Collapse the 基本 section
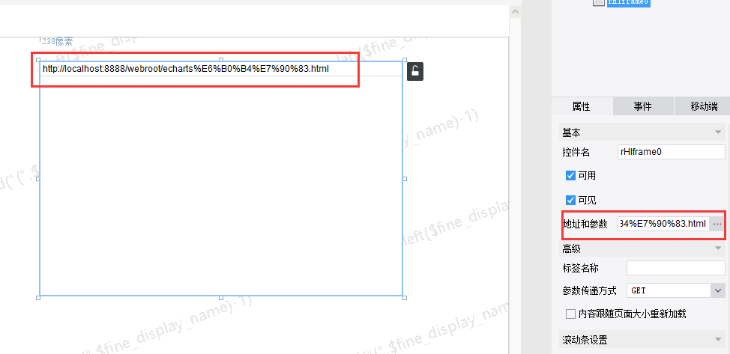This screenshot has height=354, width=730. [718, 132]
